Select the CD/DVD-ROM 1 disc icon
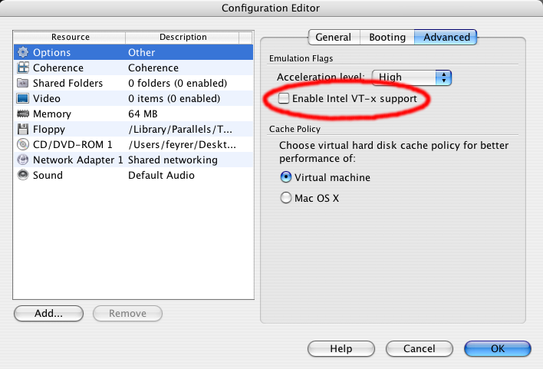Image resolution: width=543 pixels, height=369 pixels. pyautogui.click(x=22, y=145)
